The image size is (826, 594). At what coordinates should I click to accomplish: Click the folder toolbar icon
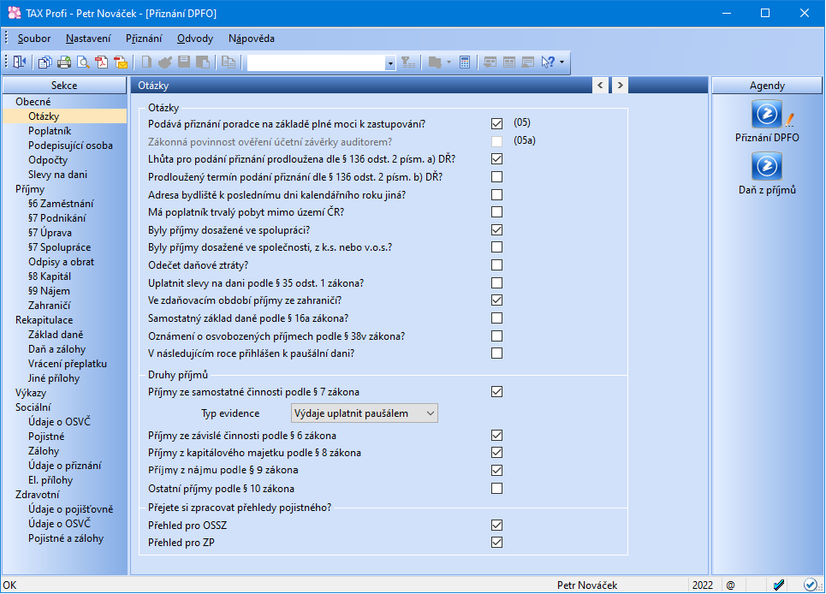435,62
